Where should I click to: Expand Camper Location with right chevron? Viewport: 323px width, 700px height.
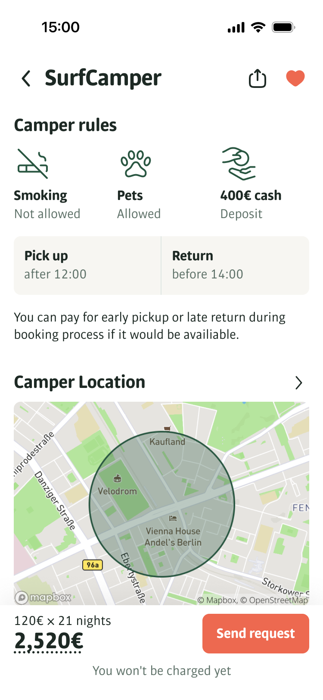click(299, 383)
